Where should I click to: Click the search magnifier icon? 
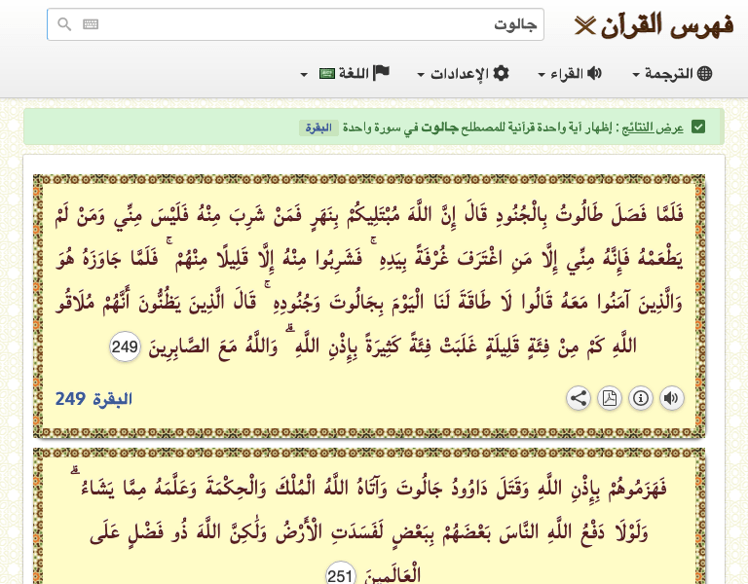pyautogui.click(x=64, y=24)
